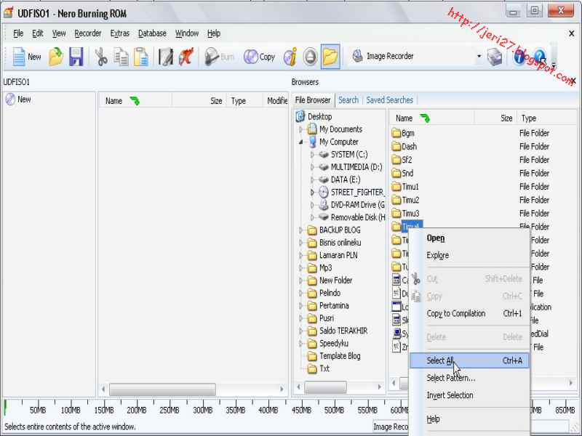
Task: Choose Open in the context menu
Action: [x=469, y=238]
